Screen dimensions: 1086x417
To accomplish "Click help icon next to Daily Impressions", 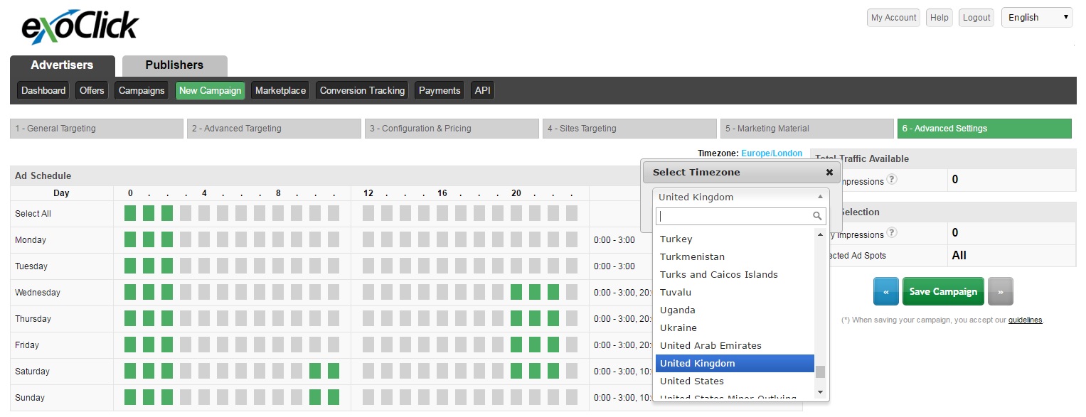I will [892, 232].
